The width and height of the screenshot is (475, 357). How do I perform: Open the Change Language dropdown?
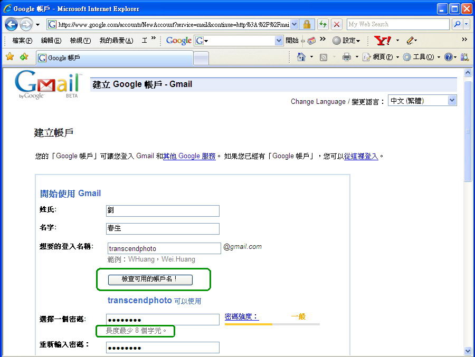click(422, 101)
